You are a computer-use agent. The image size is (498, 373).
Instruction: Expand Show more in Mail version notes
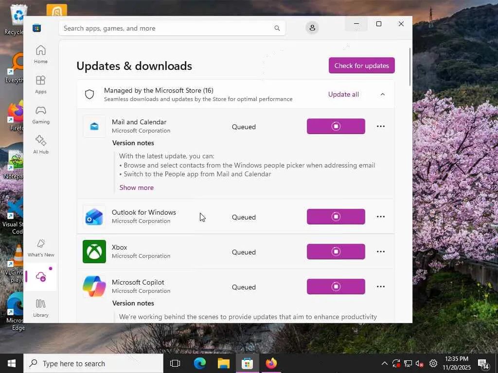click(x=137, y=187)
